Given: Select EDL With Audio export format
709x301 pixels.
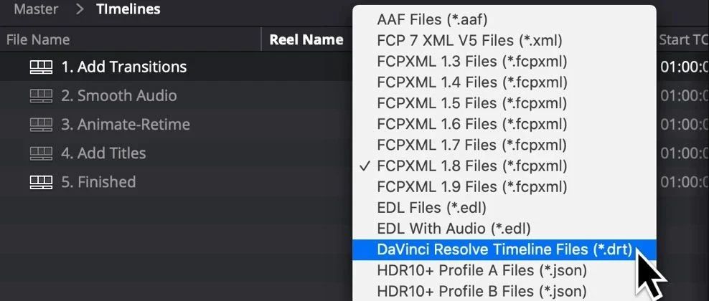Looking at the screenshot, I should tap(454, 229).
